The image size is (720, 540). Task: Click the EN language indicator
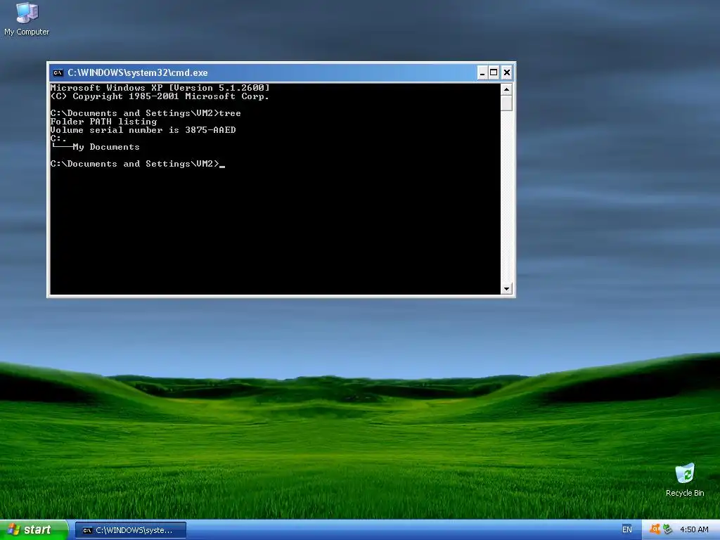626,530
